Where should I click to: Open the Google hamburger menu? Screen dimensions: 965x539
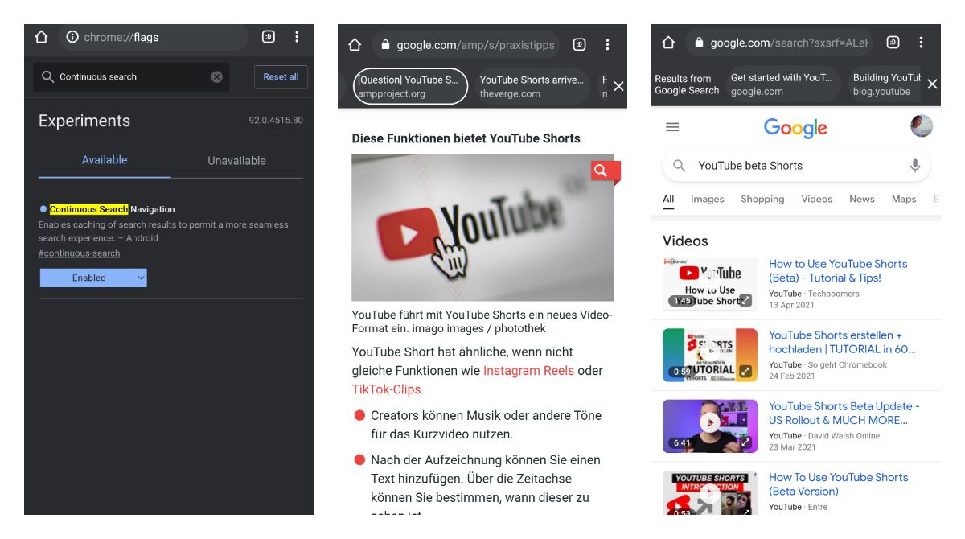[672, 127]
